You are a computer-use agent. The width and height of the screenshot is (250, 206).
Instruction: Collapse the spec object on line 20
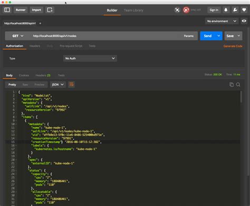(16, 160)
